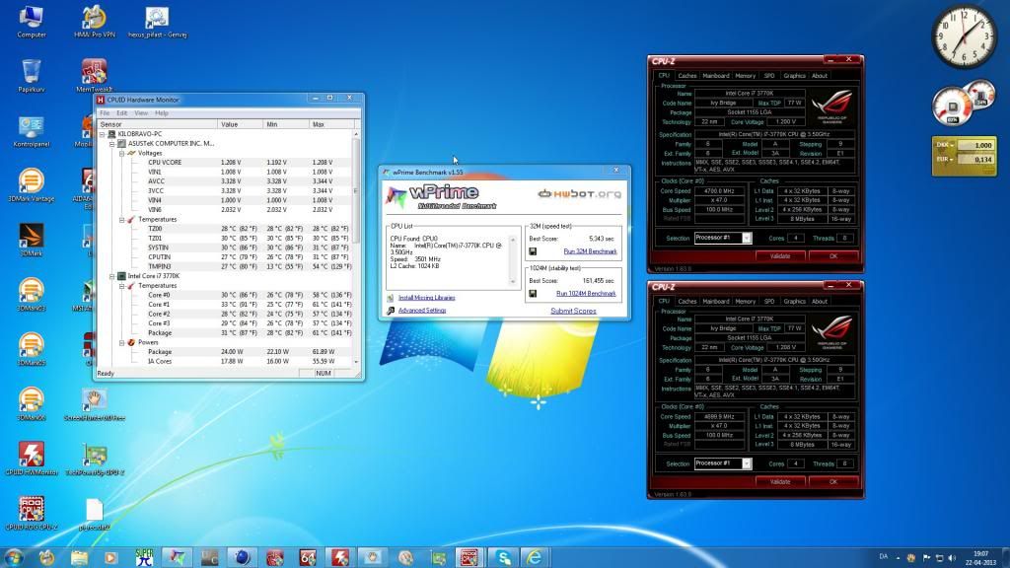This screenshot has width=1010, height=568.
Task: Click the Install Missing Libraries link
Action: coord(426,298)
